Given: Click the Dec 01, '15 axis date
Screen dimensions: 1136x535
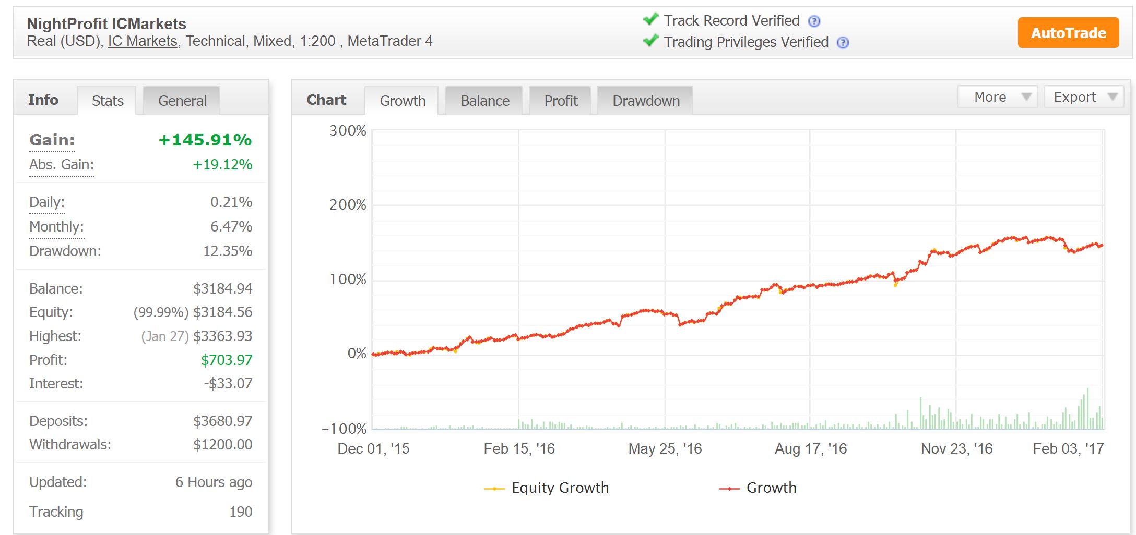Looking at the screenshot, I should [373, 449].
